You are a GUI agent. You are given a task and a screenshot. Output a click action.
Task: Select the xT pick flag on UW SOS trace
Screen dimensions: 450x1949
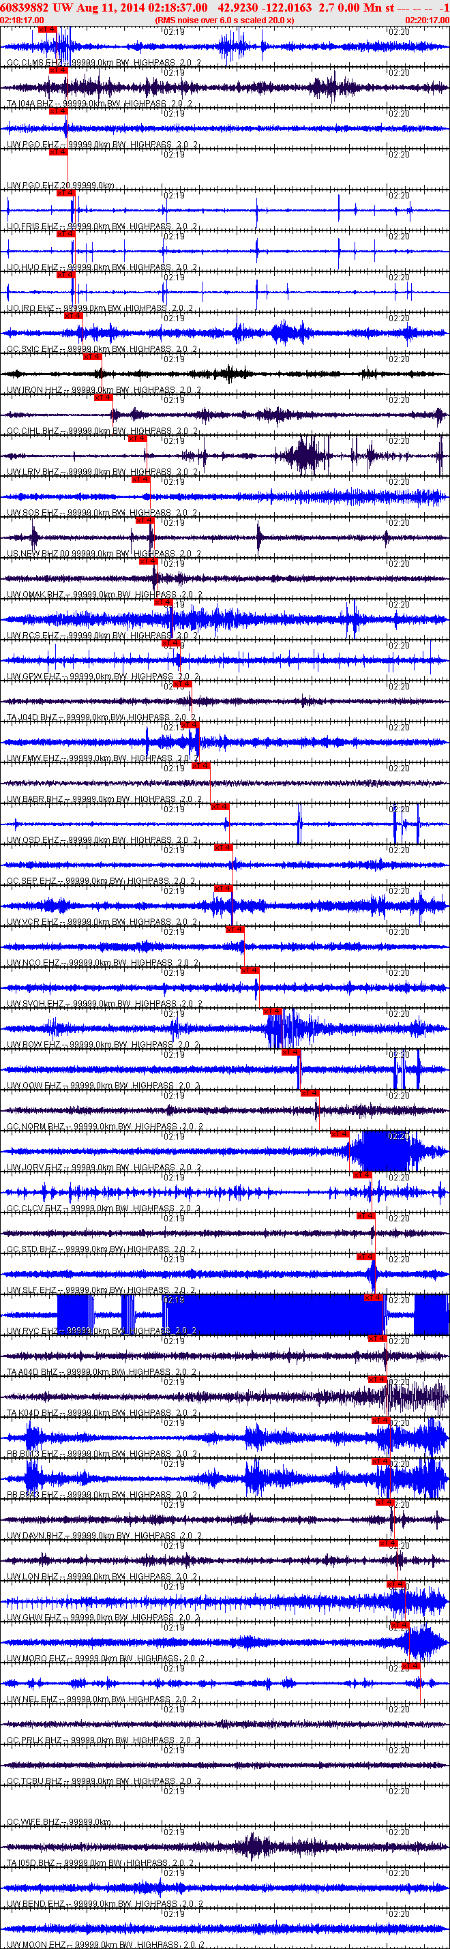140,479
